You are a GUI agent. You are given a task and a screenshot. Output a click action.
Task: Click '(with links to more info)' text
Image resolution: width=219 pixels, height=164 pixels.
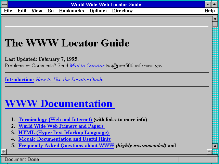[x=120, y=120]
